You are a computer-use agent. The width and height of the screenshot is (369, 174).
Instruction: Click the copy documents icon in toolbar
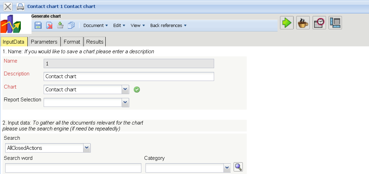tap(71, 25)
